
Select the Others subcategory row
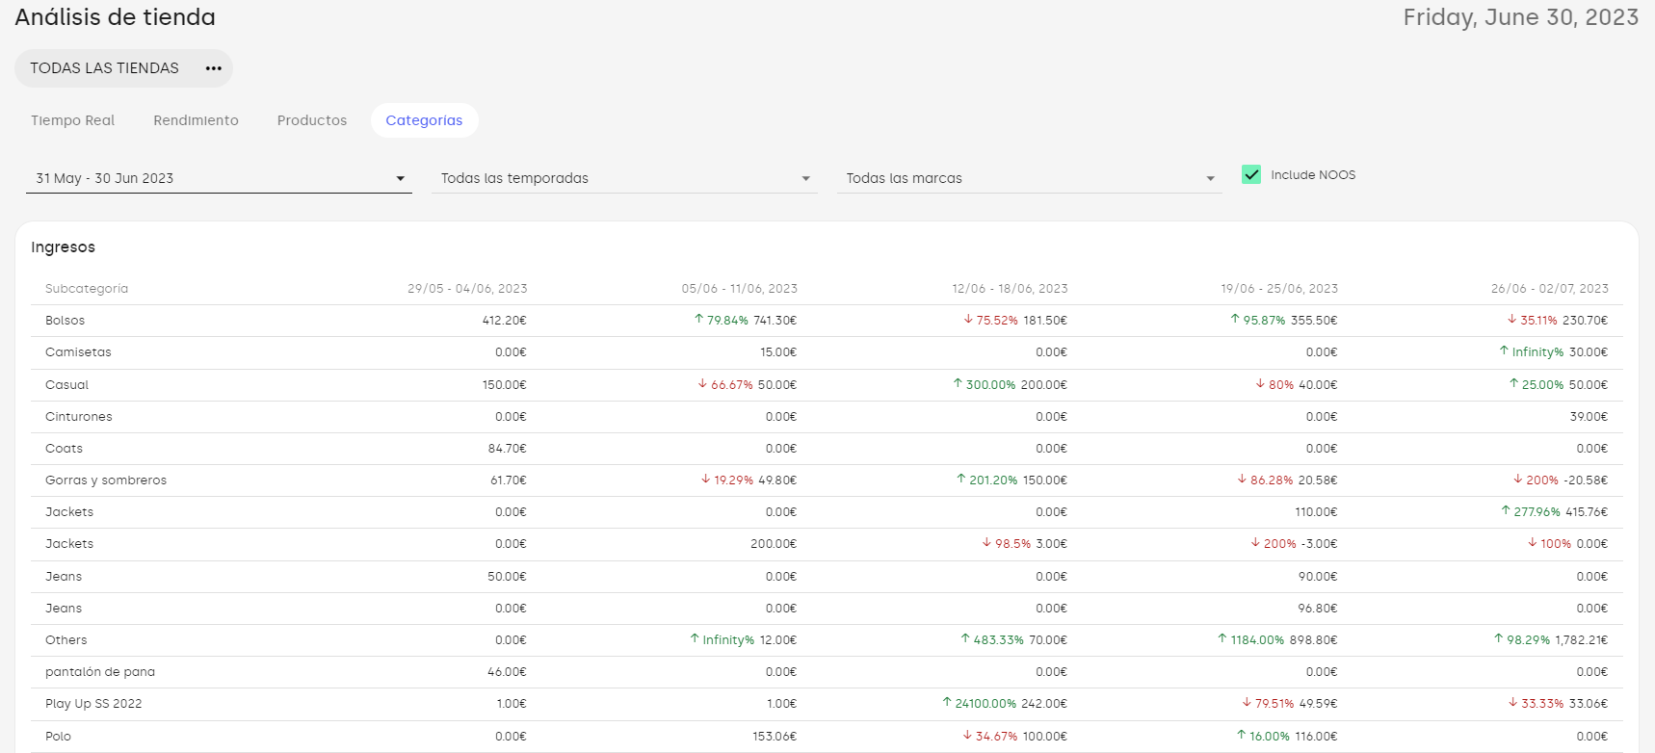pos(827,640)
